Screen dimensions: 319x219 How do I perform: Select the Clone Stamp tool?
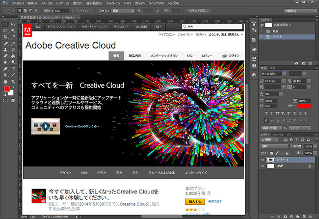5,50
